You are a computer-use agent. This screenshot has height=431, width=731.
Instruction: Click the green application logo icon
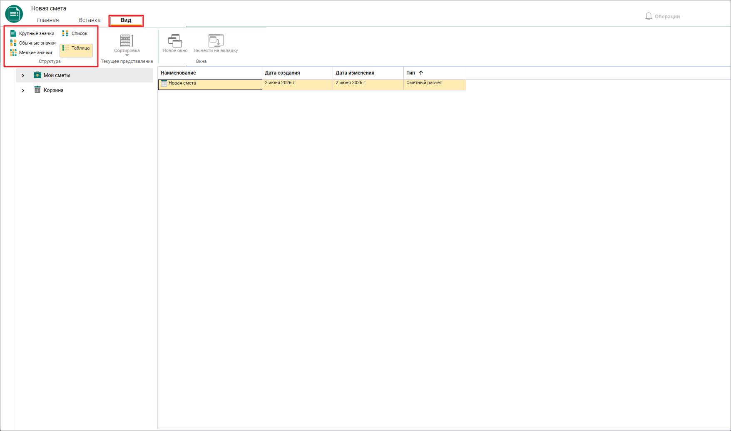coord(14,14)
